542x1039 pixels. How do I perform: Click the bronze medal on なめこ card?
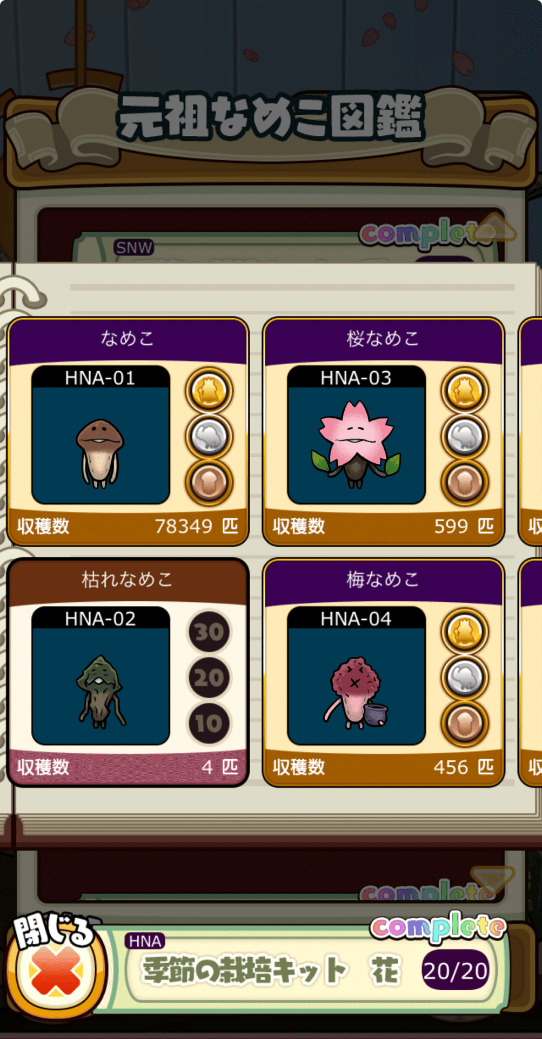tap(209, 483)
